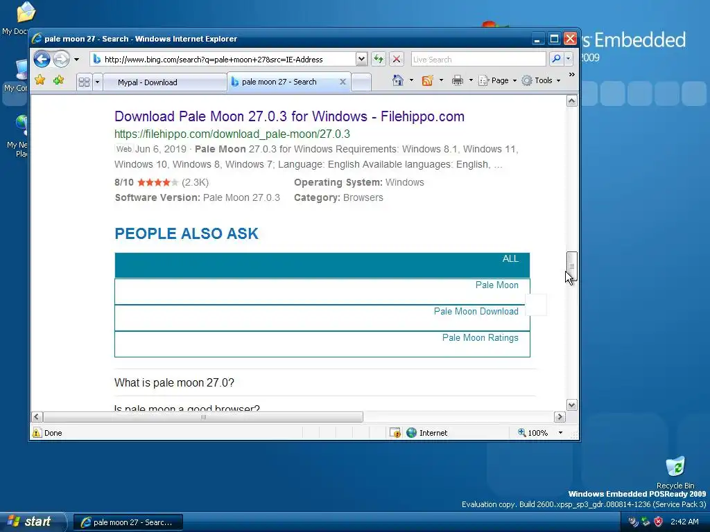Image resolution: width=710 pixels, height=532 pixels.
Task: Open a new blank tab
Action: 361,82
